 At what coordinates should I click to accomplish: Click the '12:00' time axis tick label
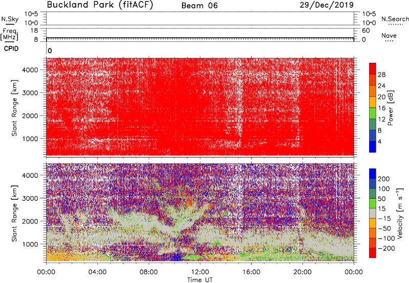tap(200, 272)
